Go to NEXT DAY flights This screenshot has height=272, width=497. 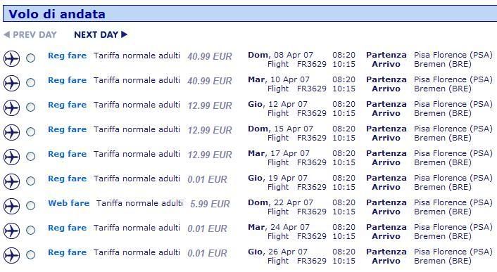coord(101,34)
